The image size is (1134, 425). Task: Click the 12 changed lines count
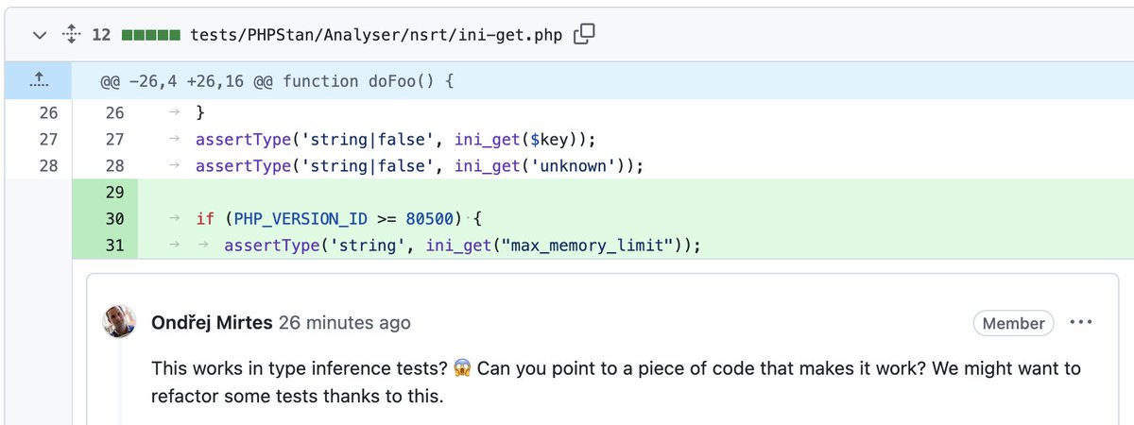(101, 36)
